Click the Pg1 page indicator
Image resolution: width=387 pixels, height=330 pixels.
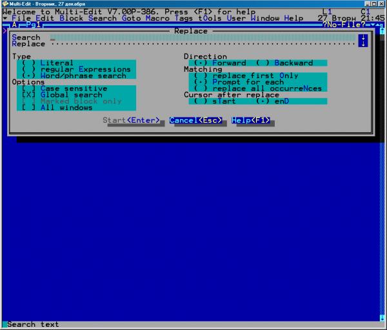pyautogui.click(x=34, y=25)
